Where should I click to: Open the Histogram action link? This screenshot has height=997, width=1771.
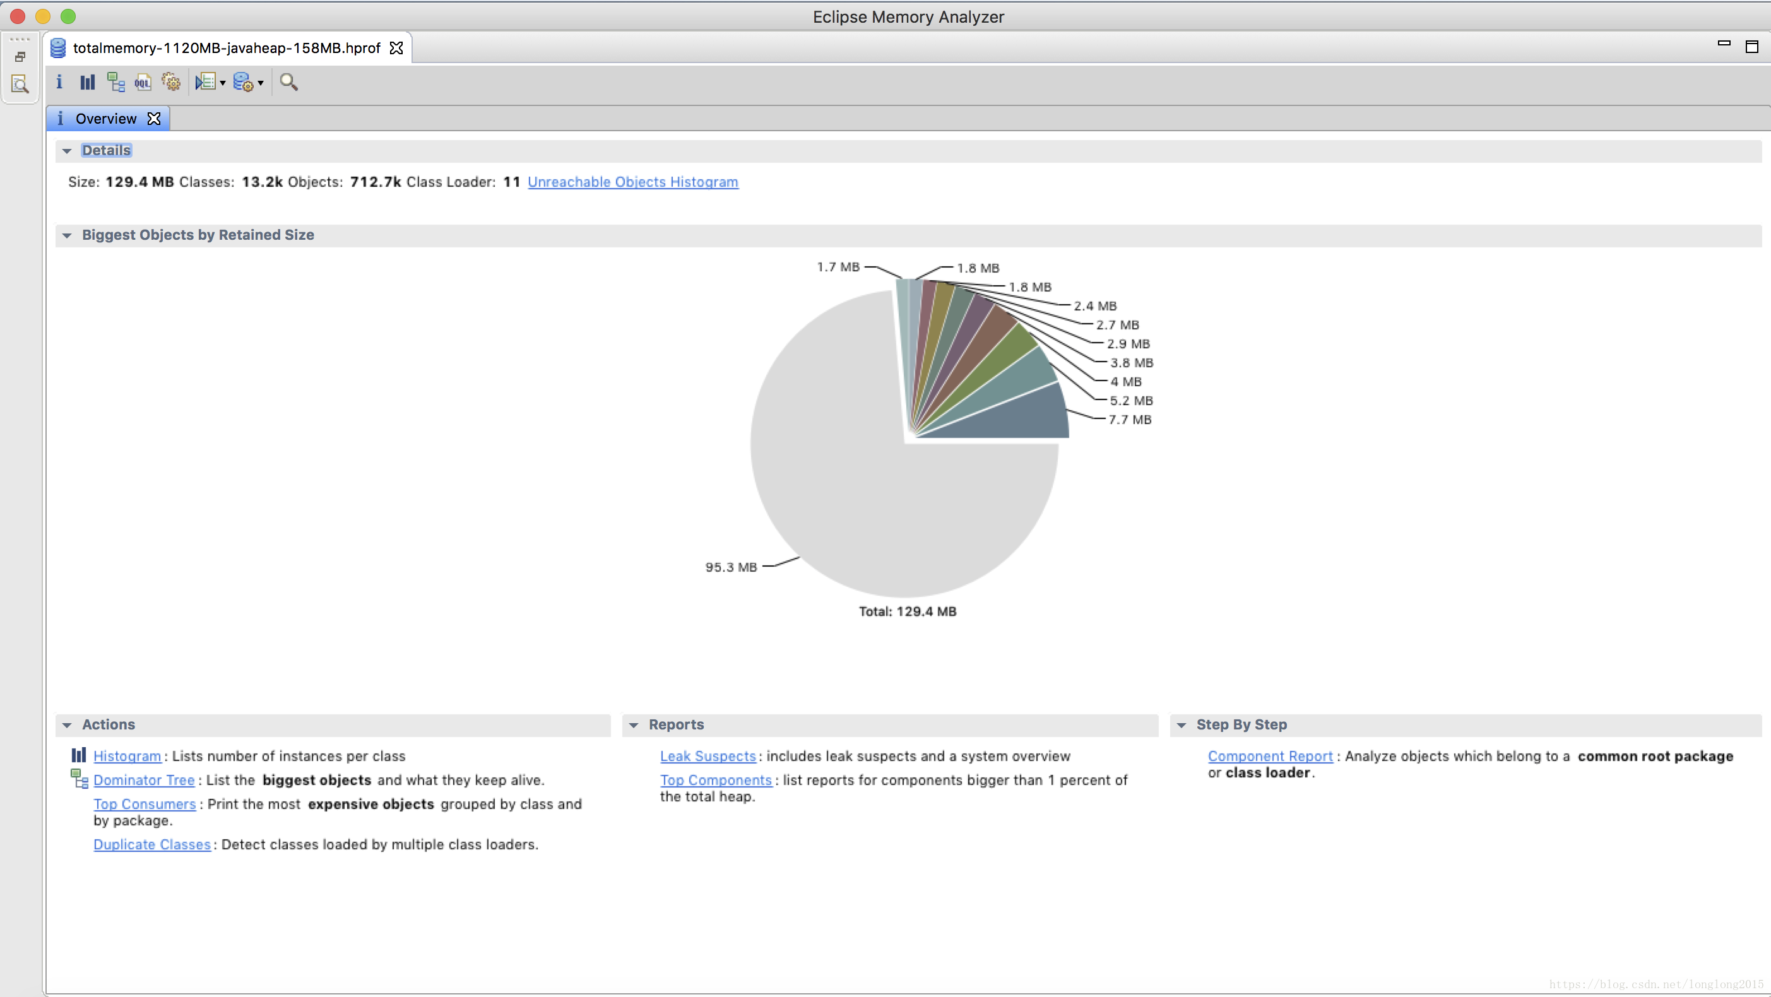pos(127,757)
